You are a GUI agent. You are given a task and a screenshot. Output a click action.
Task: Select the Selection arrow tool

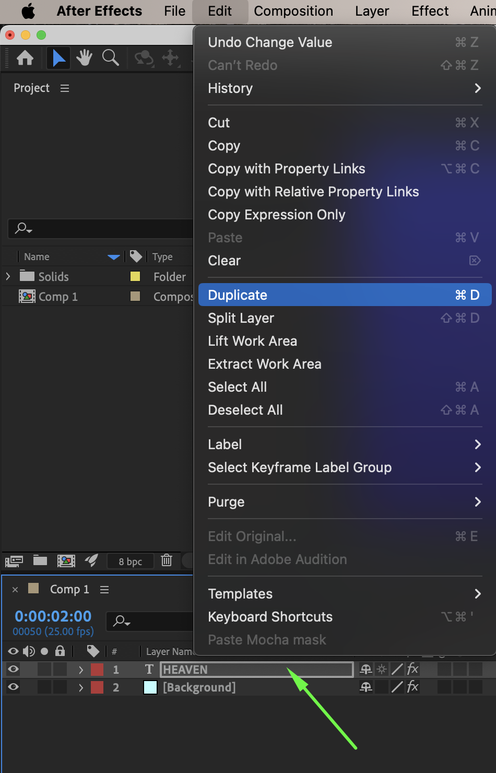(59, 58)
